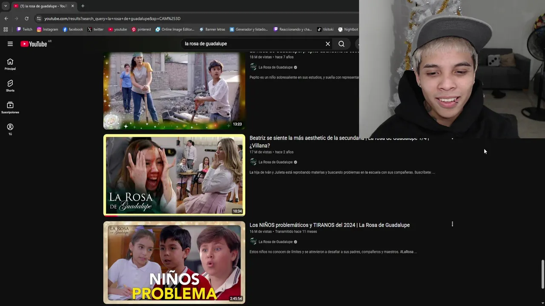Click '16 M de vistas · Transmitido hace 11 meses'
Image resolution: width=545 pixels, height=306 pixels.
pos(283,232)
